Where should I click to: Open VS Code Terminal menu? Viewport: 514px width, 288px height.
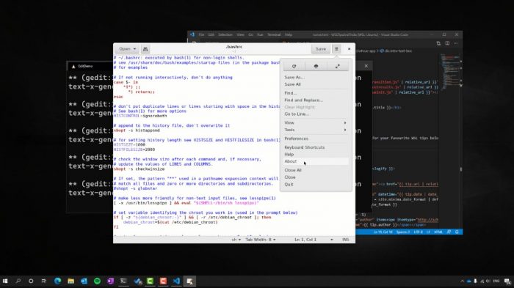coord(274,34)
